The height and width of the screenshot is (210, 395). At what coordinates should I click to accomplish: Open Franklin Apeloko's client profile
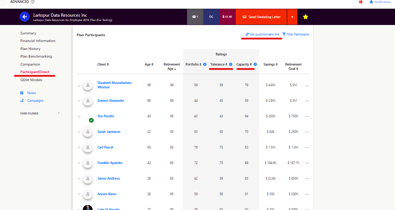tap(110, 163)
